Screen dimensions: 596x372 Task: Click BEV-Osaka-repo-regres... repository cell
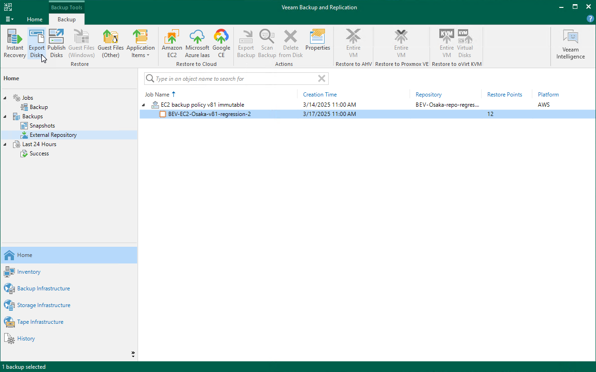coord(447,105)
